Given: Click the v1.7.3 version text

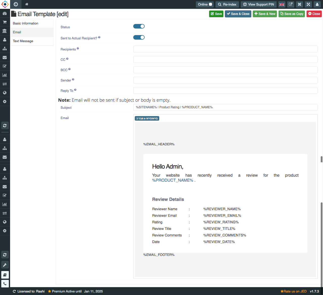Looking at the screenshot, I should coord(314,291).
